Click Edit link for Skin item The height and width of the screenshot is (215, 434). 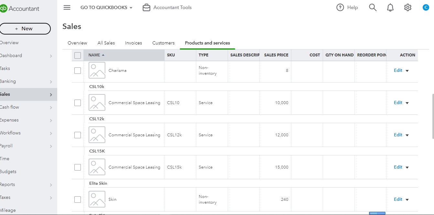click(398, 199)
